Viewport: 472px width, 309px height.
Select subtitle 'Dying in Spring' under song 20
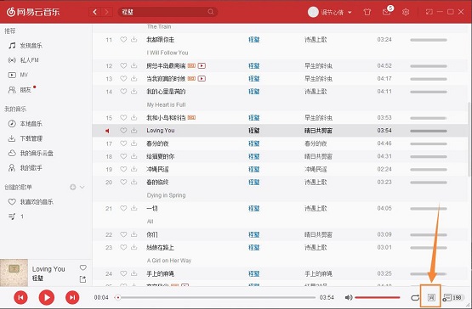click(166, 195)
